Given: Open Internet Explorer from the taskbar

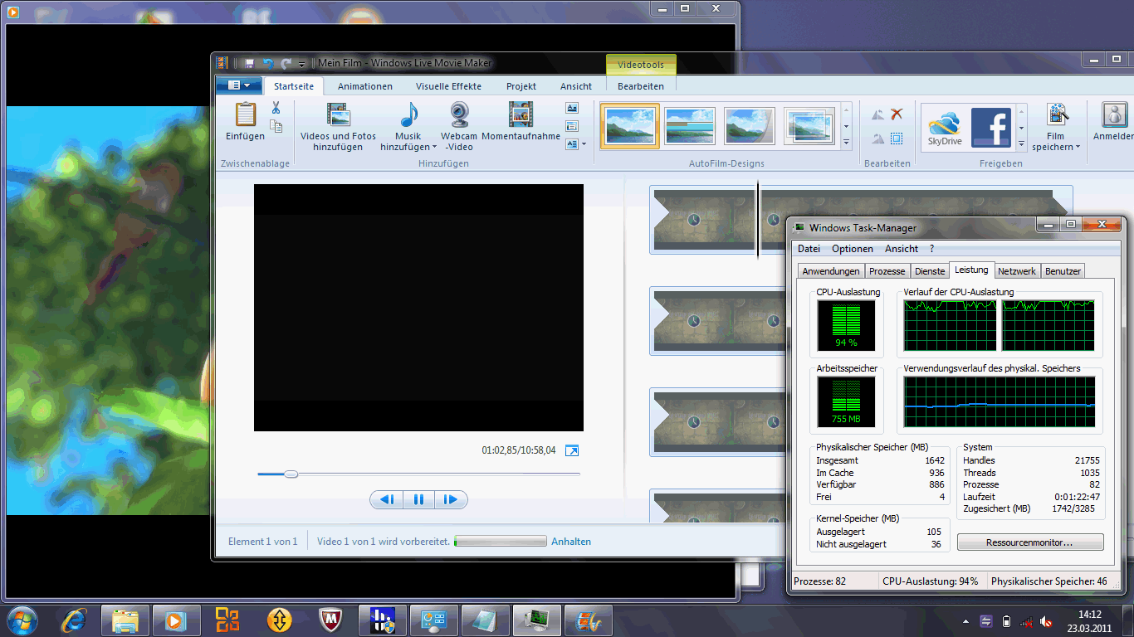Looking at the screenshot, I should [74, 620].
